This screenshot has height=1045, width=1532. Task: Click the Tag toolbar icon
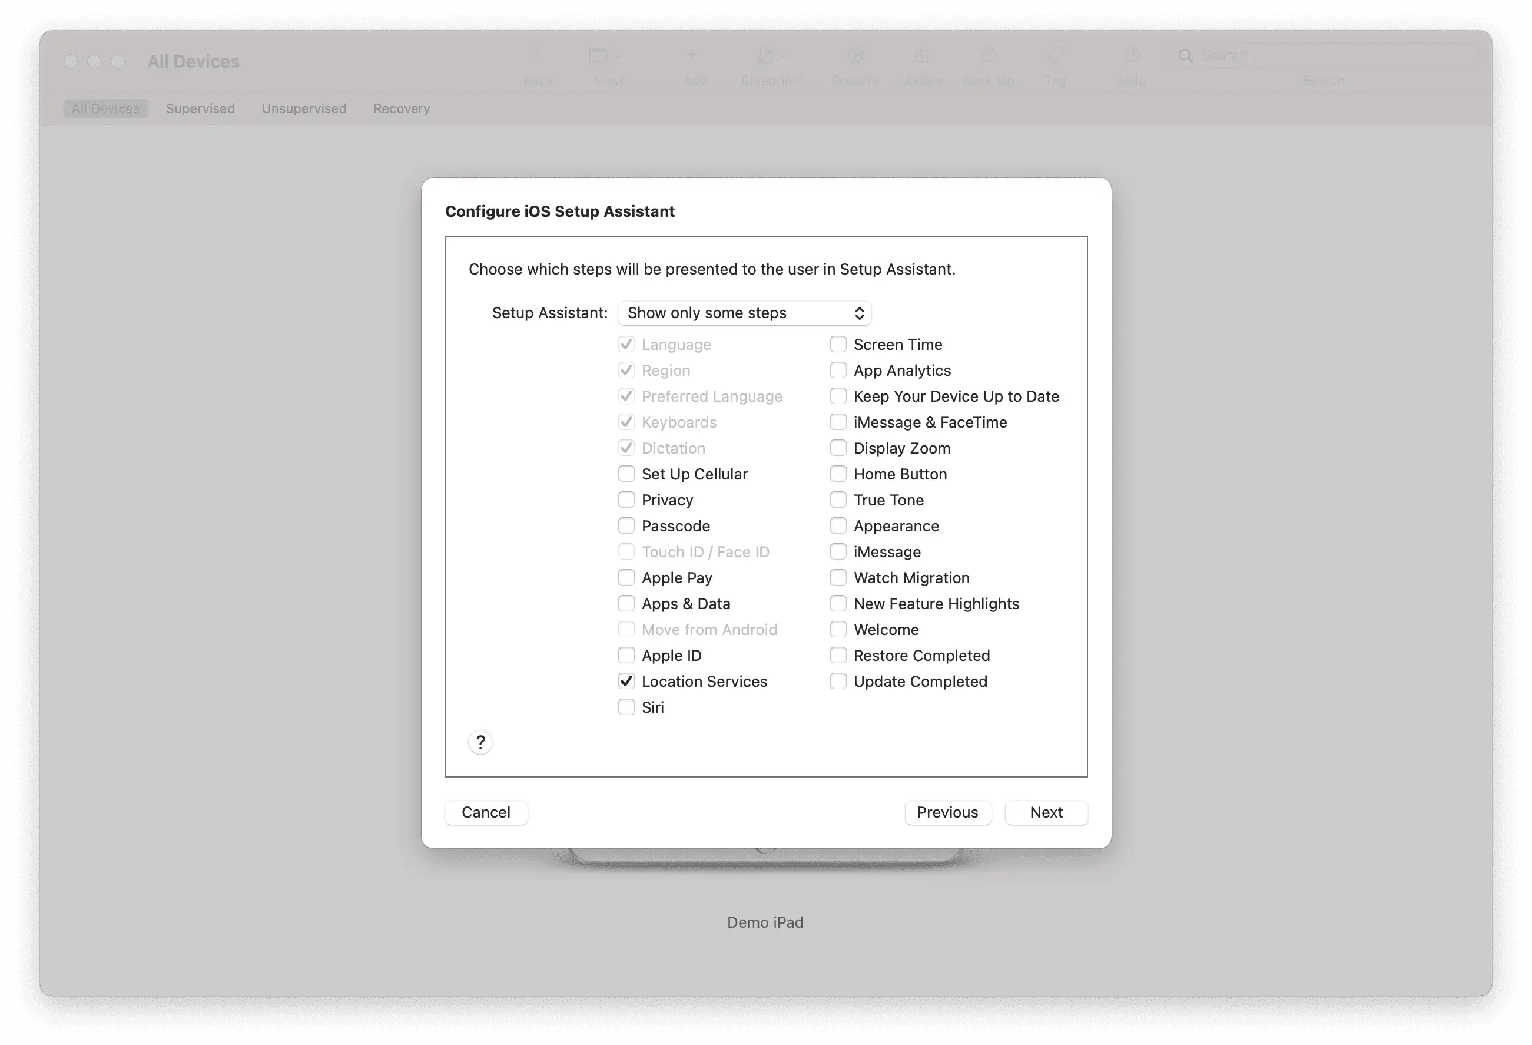click(x=1056, y=56)
